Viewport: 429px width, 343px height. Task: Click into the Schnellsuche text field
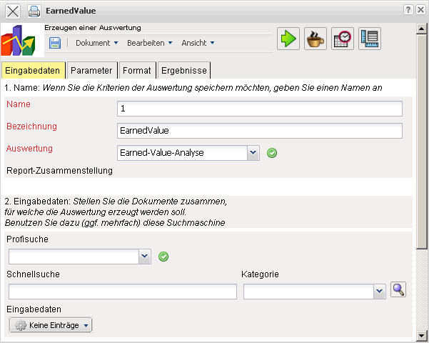point(122,292)
